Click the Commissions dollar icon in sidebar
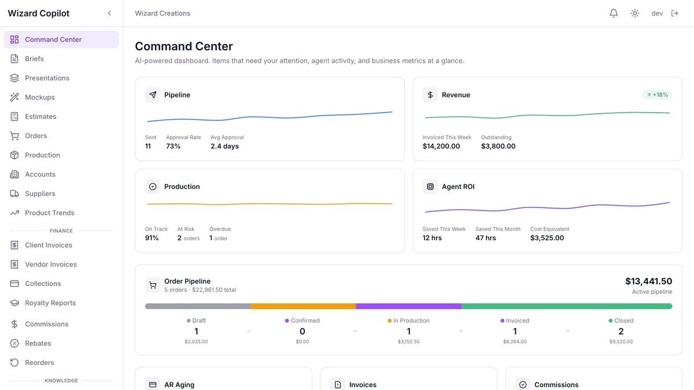694x390 pixels. click(14, 324)
